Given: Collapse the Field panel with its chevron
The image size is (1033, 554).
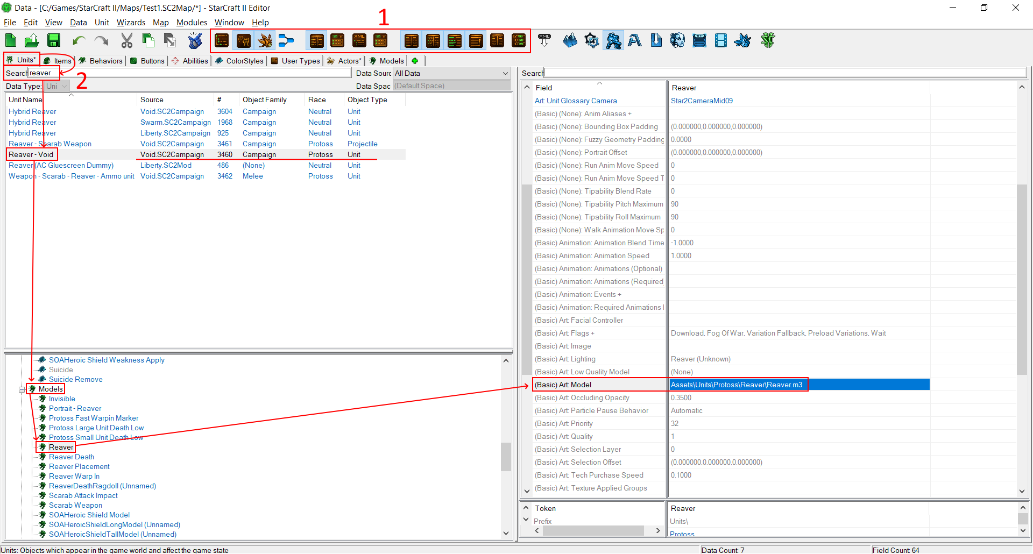Looking at the screenshot, I should click(527, 88).
